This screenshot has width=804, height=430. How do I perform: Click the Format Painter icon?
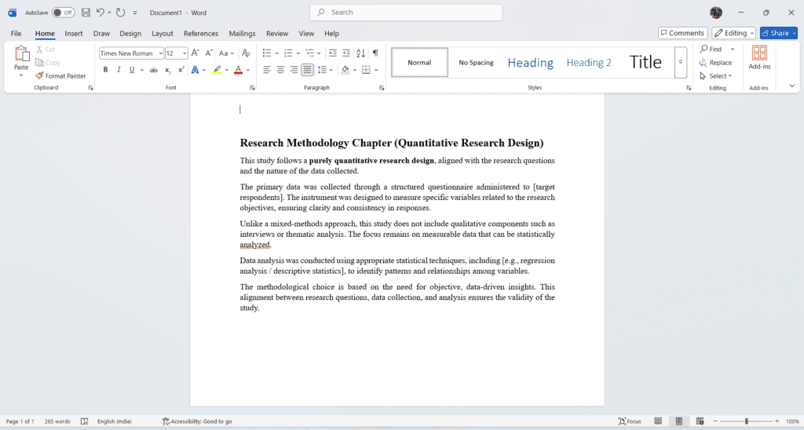point(39,76)
